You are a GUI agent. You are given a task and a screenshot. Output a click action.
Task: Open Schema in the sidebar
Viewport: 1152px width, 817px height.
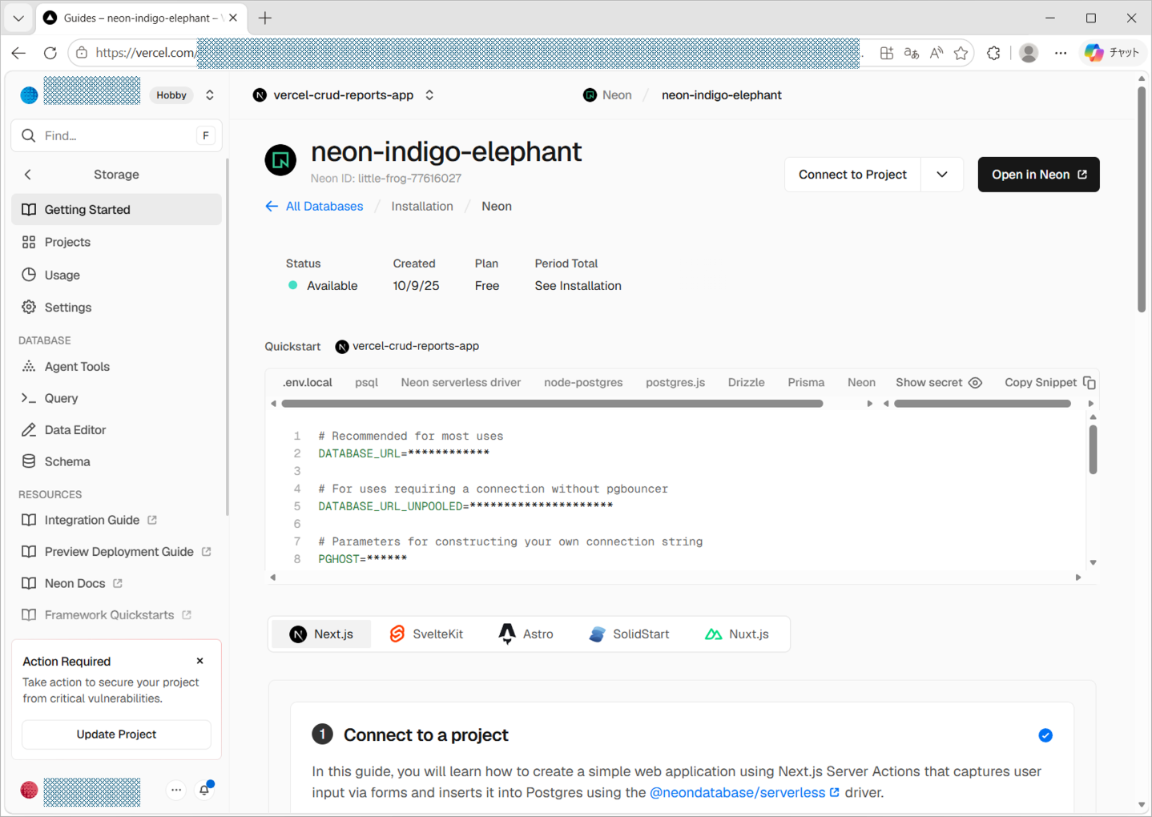pos(116,461)
